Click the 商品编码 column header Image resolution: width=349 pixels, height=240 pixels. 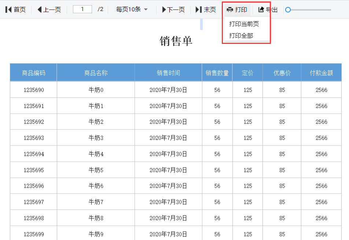33,72
